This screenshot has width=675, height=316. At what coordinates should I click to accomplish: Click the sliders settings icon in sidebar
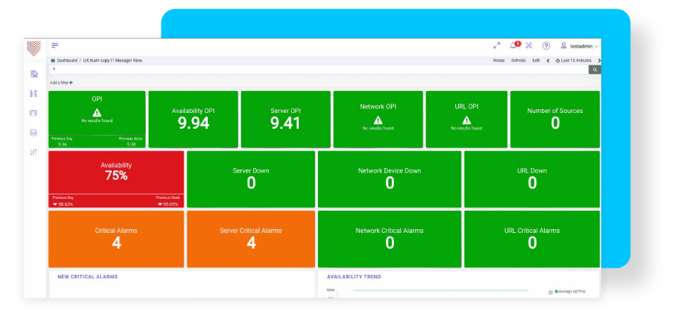click(33, 152)
